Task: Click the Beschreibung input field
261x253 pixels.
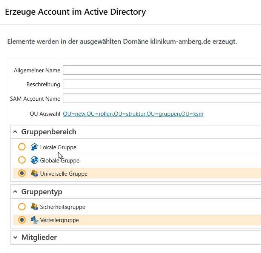Action: pyautogui.click(x=162, y=84)
